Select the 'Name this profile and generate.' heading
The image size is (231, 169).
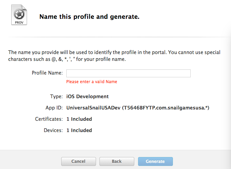pos(89,17)
